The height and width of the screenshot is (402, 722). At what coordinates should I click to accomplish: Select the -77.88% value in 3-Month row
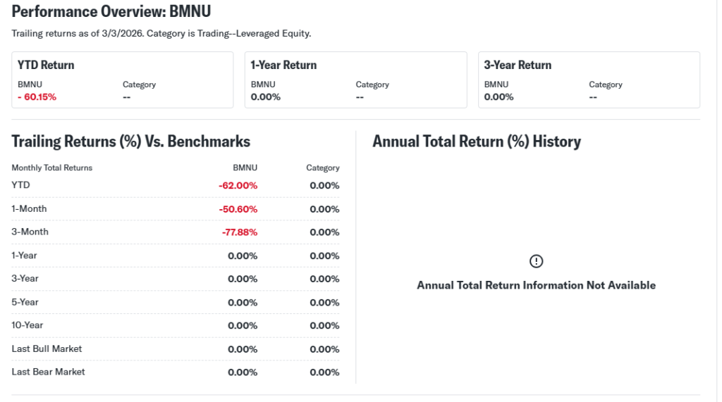click(x=239, y=232)
